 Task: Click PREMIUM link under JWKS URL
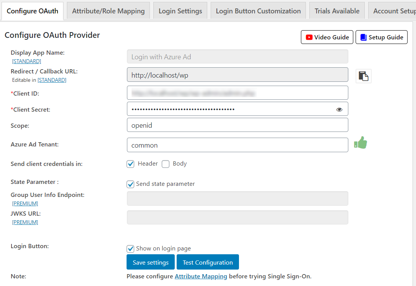pos(25,222)
